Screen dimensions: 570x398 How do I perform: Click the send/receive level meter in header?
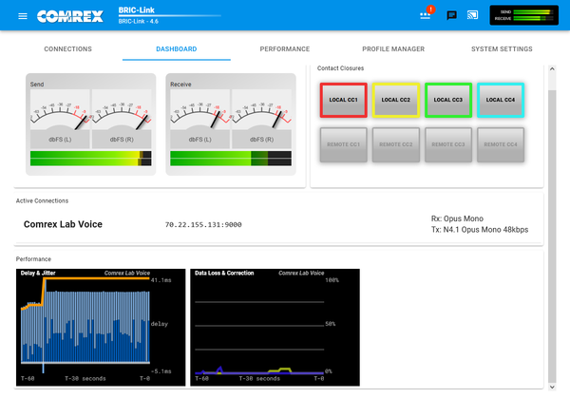click(523, 15)
